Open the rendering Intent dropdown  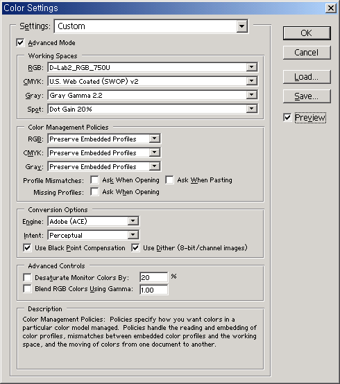(x=94, y=236)
